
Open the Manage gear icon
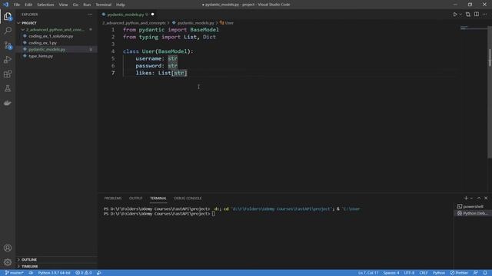pyautogui.click(x=8, y=262)
